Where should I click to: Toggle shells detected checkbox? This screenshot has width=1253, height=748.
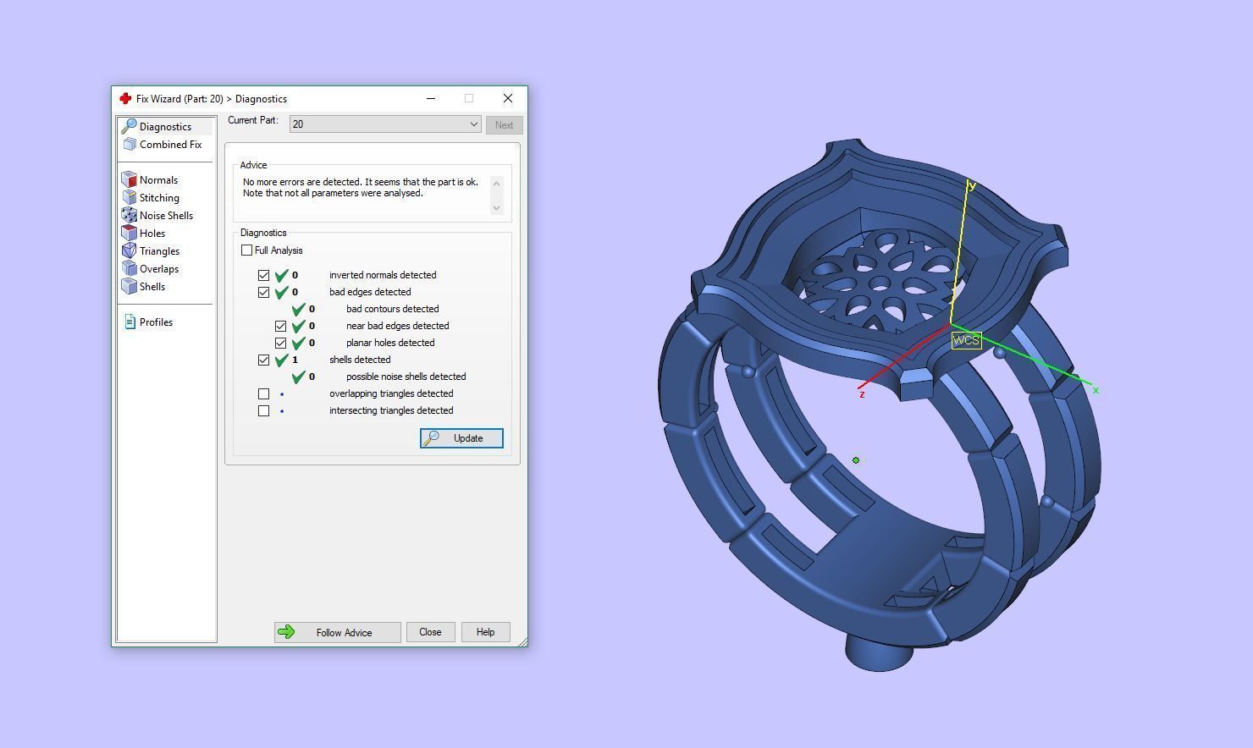[263, 360]
